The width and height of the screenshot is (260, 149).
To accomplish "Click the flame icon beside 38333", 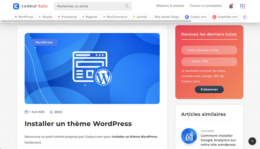I will 51,112.
